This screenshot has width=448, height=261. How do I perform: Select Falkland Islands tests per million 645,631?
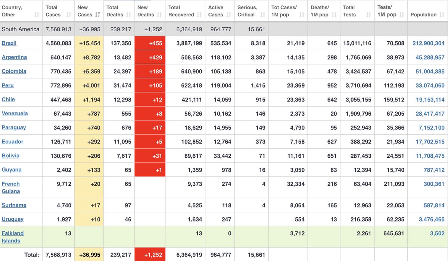[391, 237]
